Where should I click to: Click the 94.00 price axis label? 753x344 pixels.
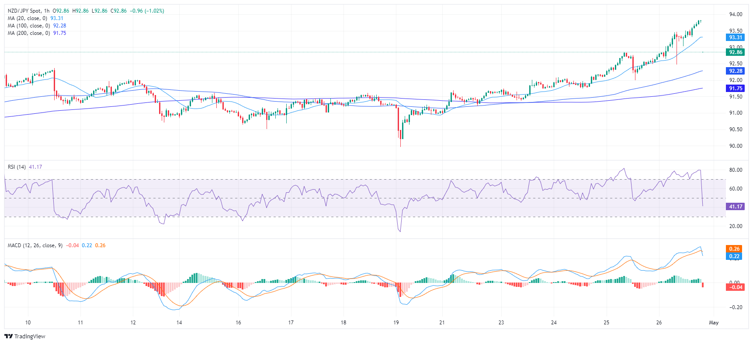tap(736, 14)
